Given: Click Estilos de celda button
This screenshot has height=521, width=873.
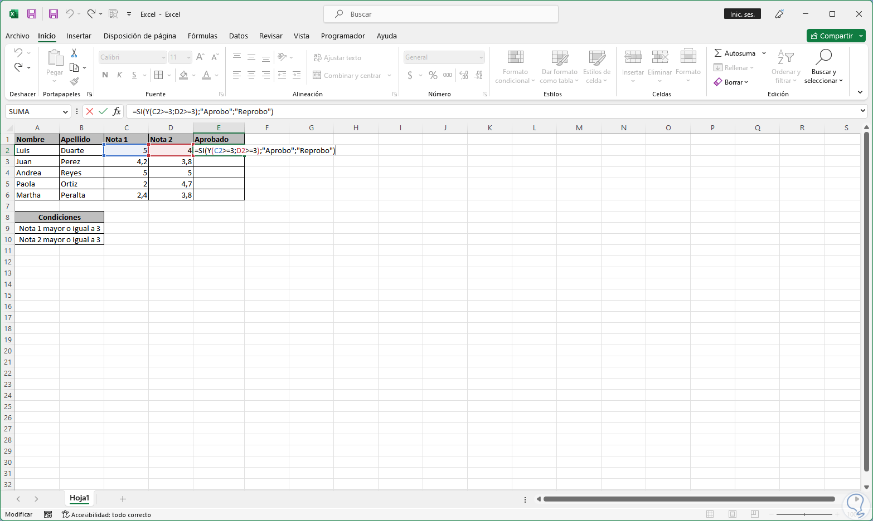Looking at the screenshot, I should [596, 66].
